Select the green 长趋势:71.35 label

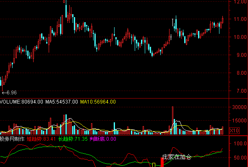point(73,139)
